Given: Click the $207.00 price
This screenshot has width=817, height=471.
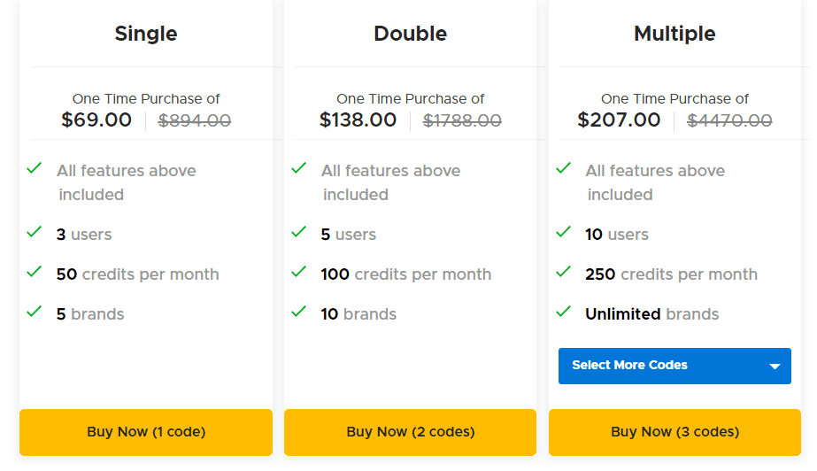Looking at the screenshot, I should click(x=619, y=120).
